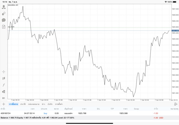Tap the trade up/down arrows icon

point(4,13)
